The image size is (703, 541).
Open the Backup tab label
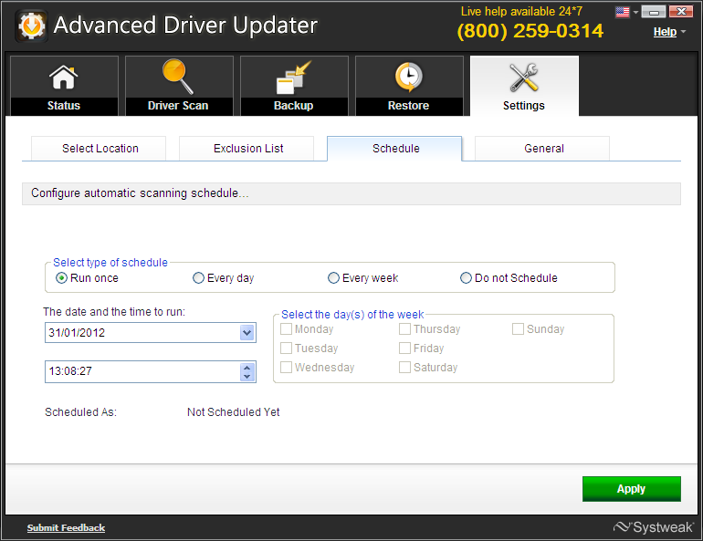tap(294, 106)
